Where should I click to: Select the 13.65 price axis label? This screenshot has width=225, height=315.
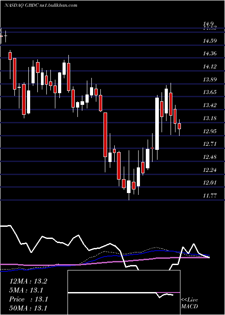210,92
